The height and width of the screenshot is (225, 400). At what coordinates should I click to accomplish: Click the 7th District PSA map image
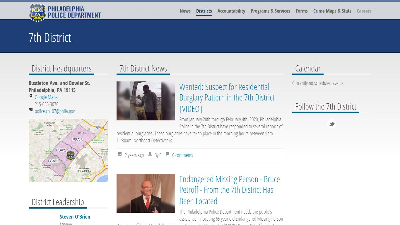tap(68, 150)
